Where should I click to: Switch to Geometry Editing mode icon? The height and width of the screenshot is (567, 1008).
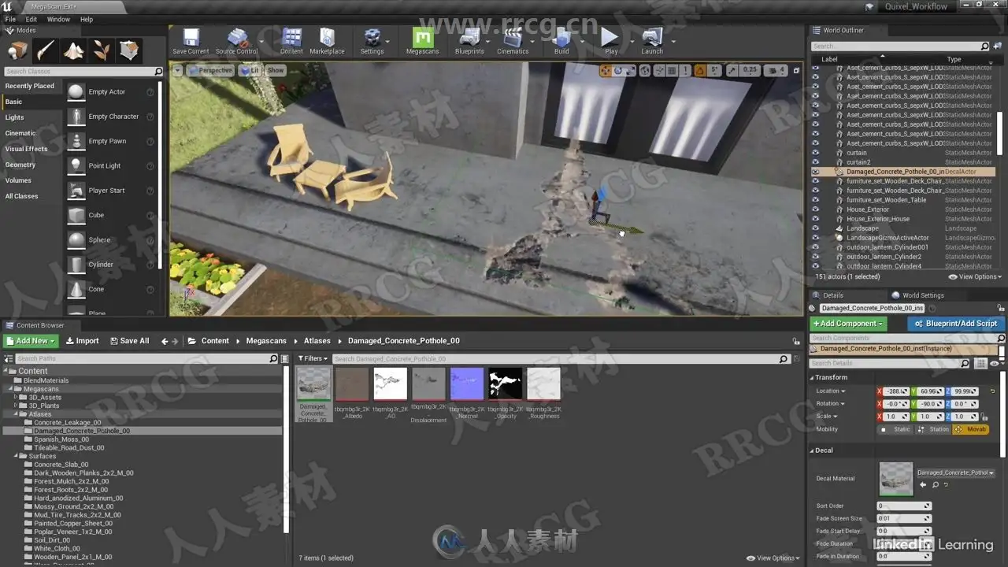(x=129, y=51)
